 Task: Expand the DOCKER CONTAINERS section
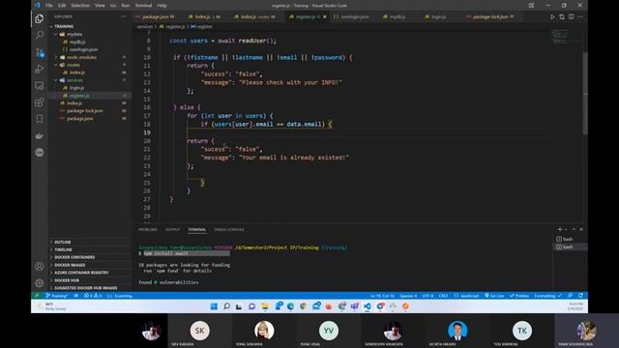tap(74, 257)
